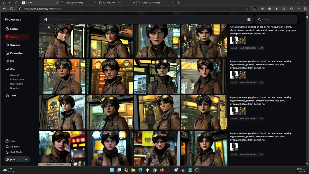
Task: Open browser extensions puzzle icon
Action: click(x=284, y=9)
